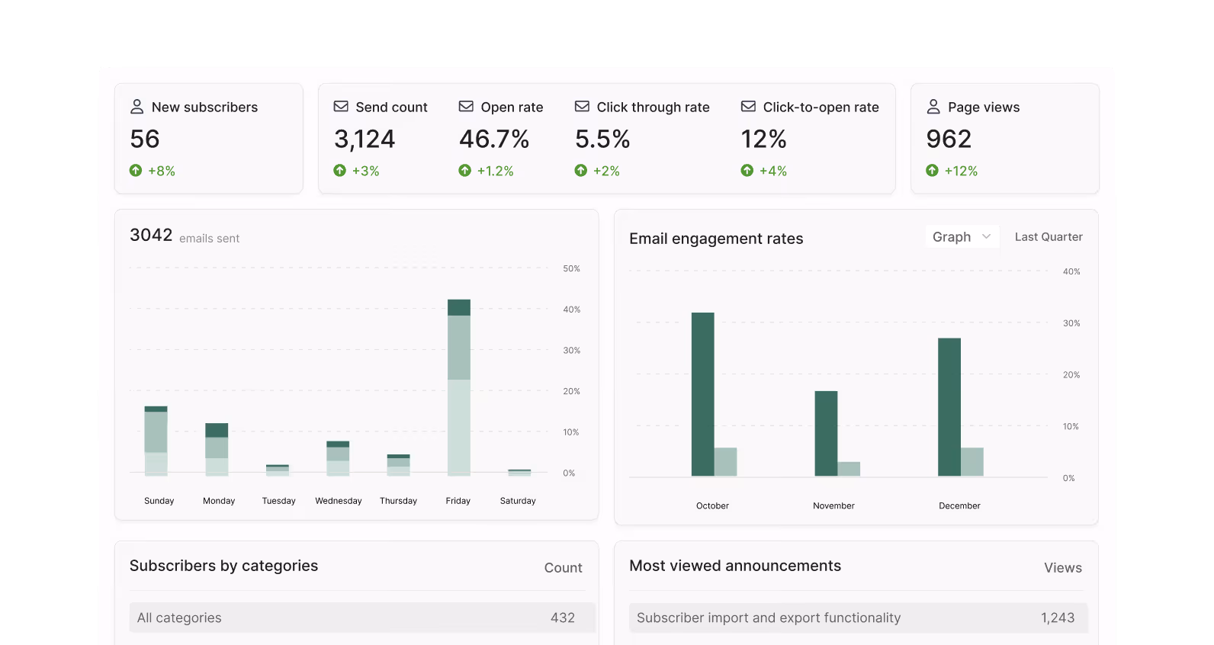The height and width of the screenshot is (645, 1214).
Task: Click the November axis label
Action: point(833,505)
